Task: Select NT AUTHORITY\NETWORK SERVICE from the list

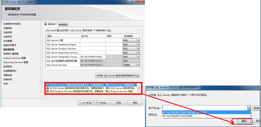Action: point(206,112)
